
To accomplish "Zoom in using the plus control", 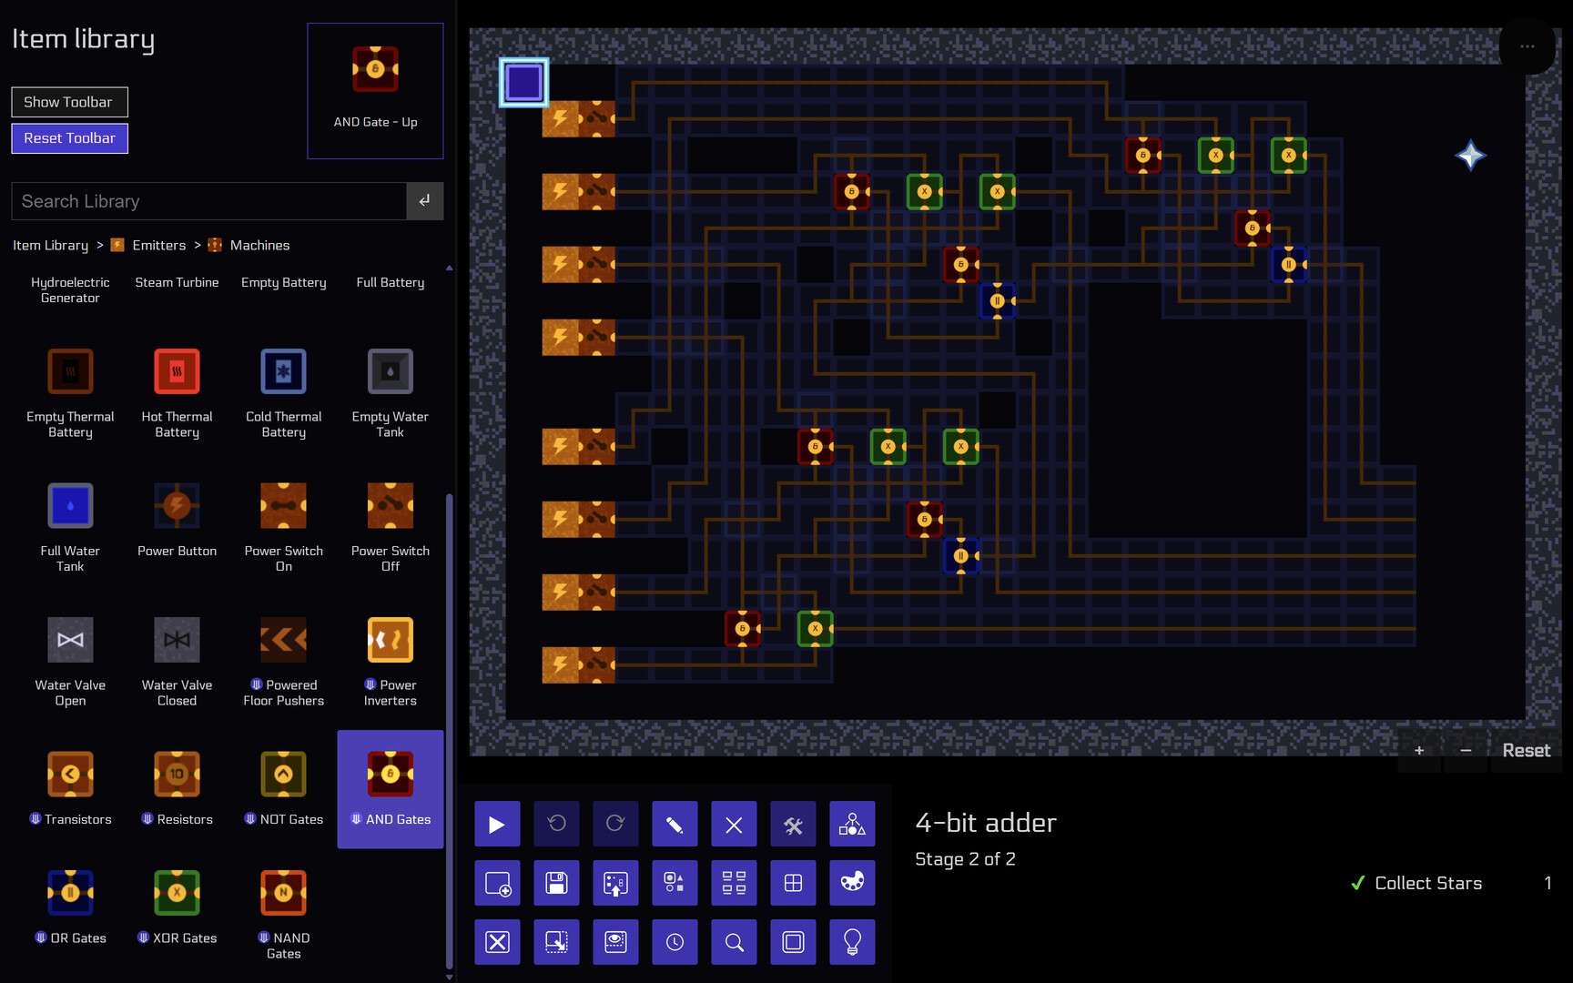I will [x=1419, y=750].
